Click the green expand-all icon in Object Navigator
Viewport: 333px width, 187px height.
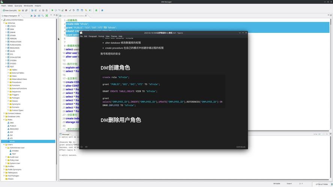tap(47, 15)
